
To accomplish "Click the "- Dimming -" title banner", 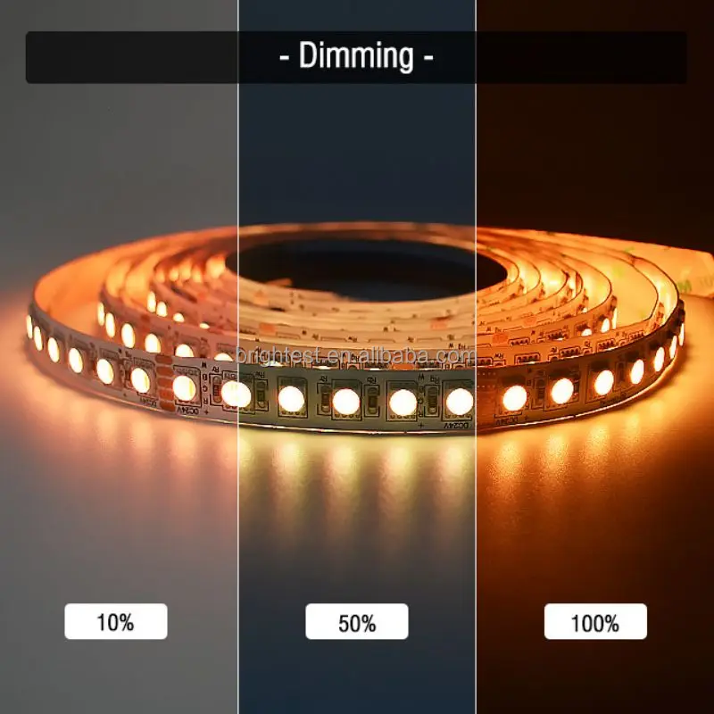I will tap(356, 57).
